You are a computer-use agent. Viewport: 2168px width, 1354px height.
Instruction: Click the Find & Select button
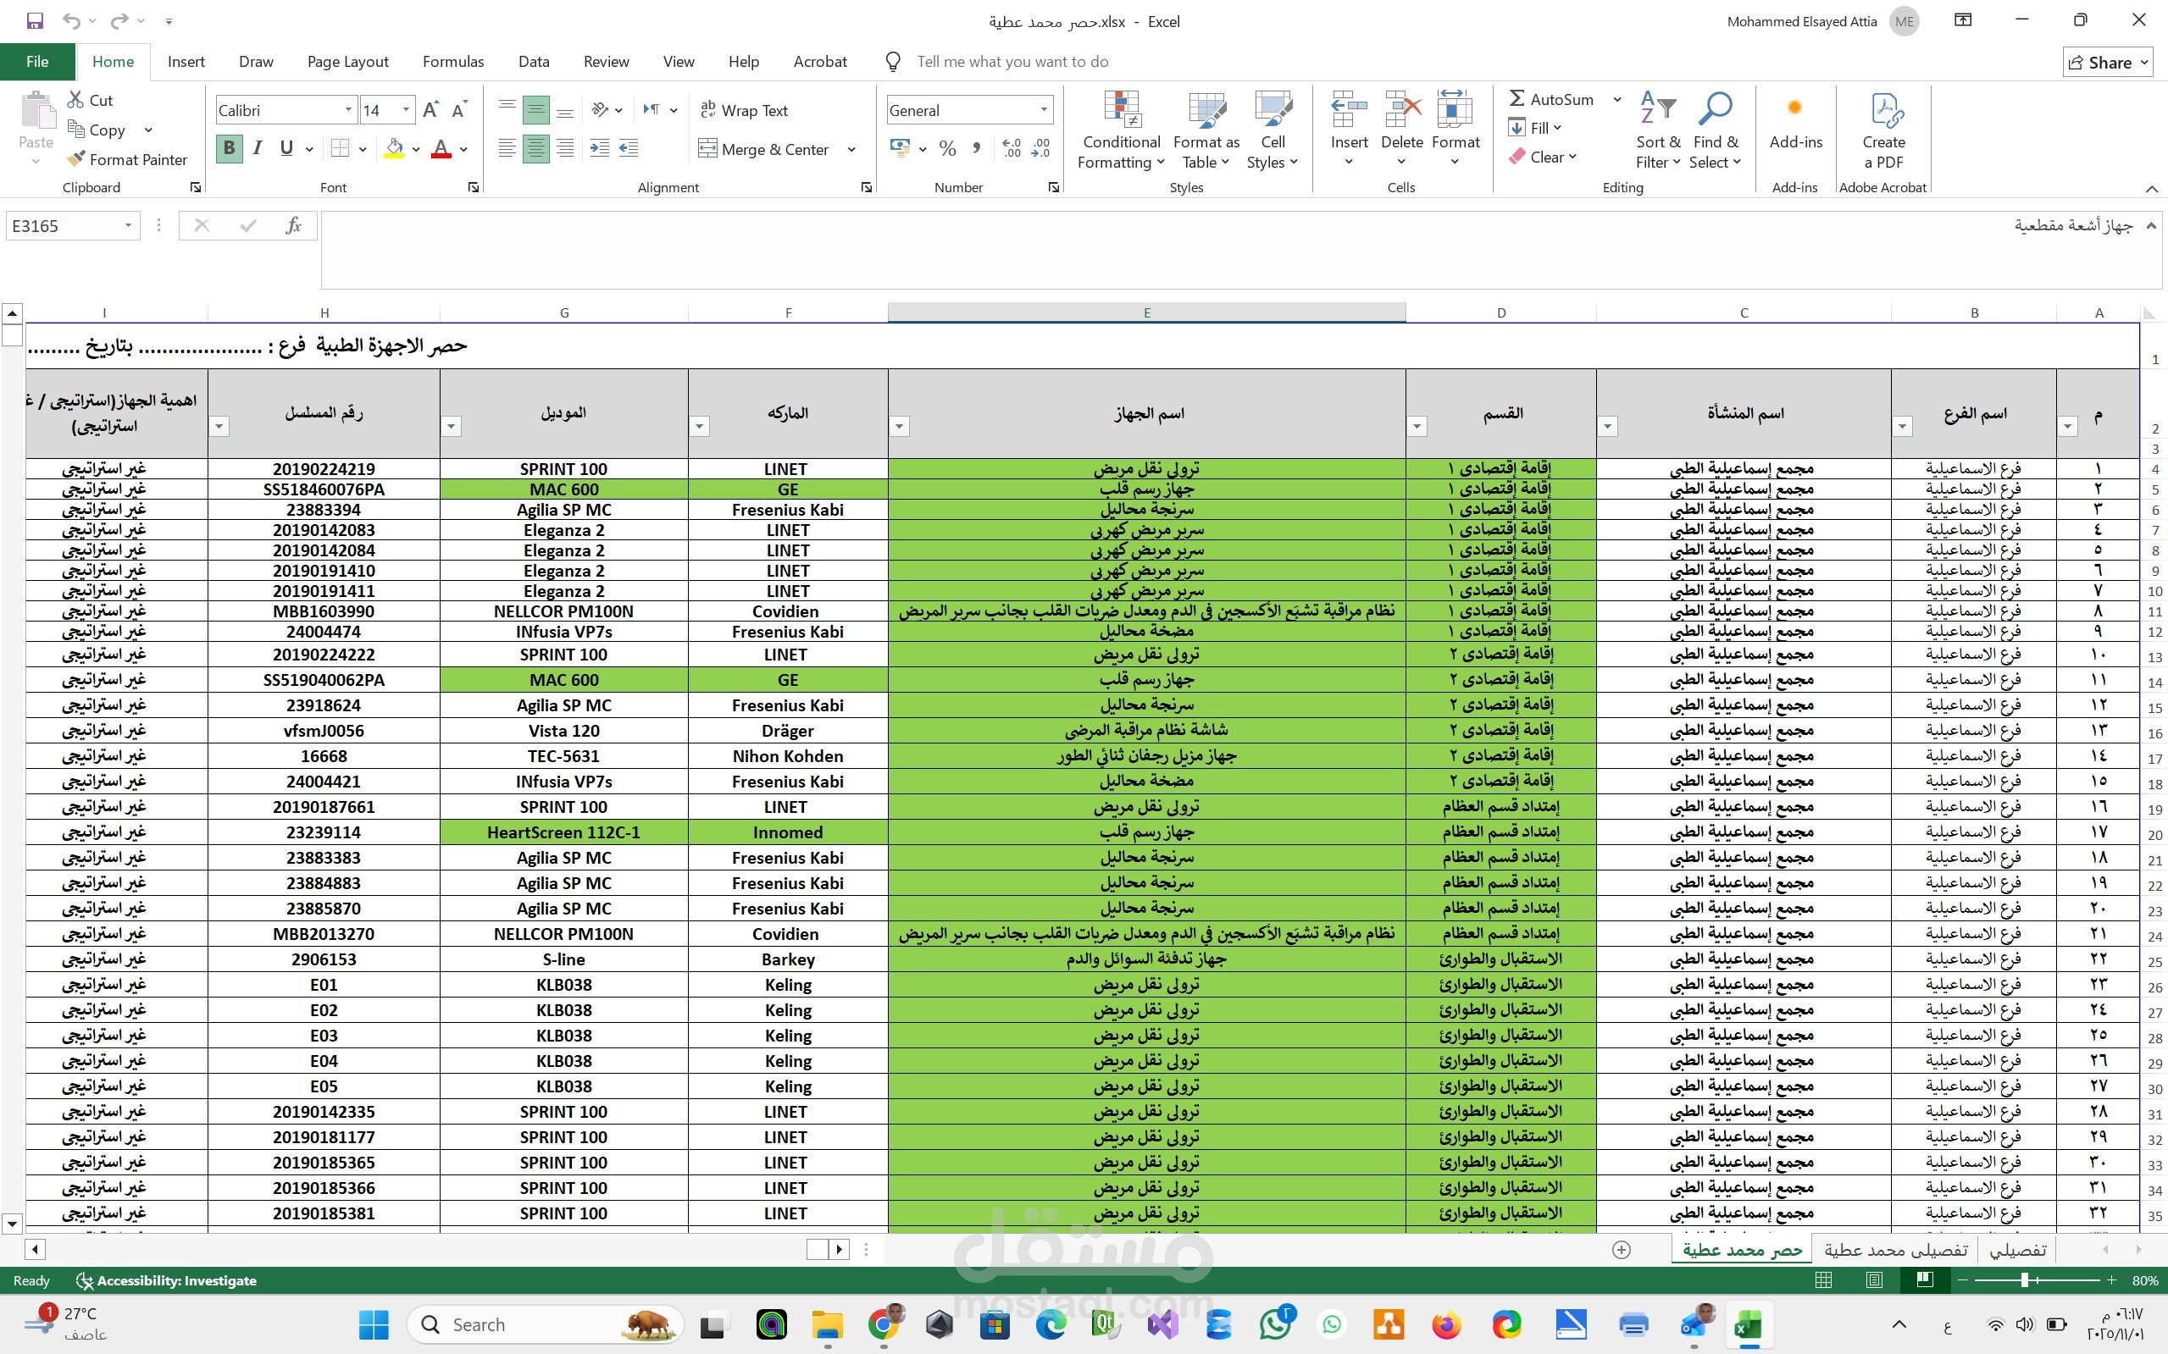click(1716, 130)
